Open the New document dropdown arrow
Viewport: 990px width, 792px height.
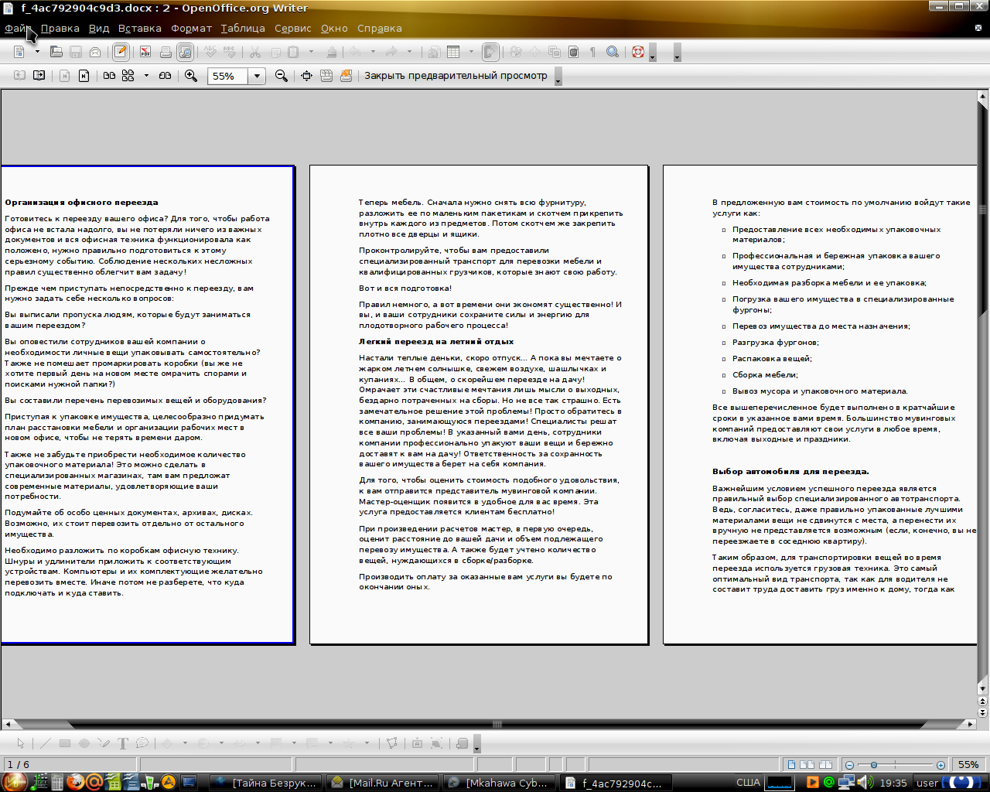36,53
